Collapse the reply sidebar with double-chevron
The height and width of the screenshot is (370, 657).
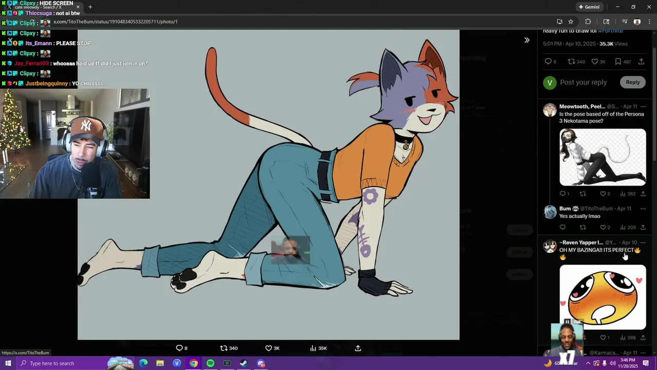(527, 40)
